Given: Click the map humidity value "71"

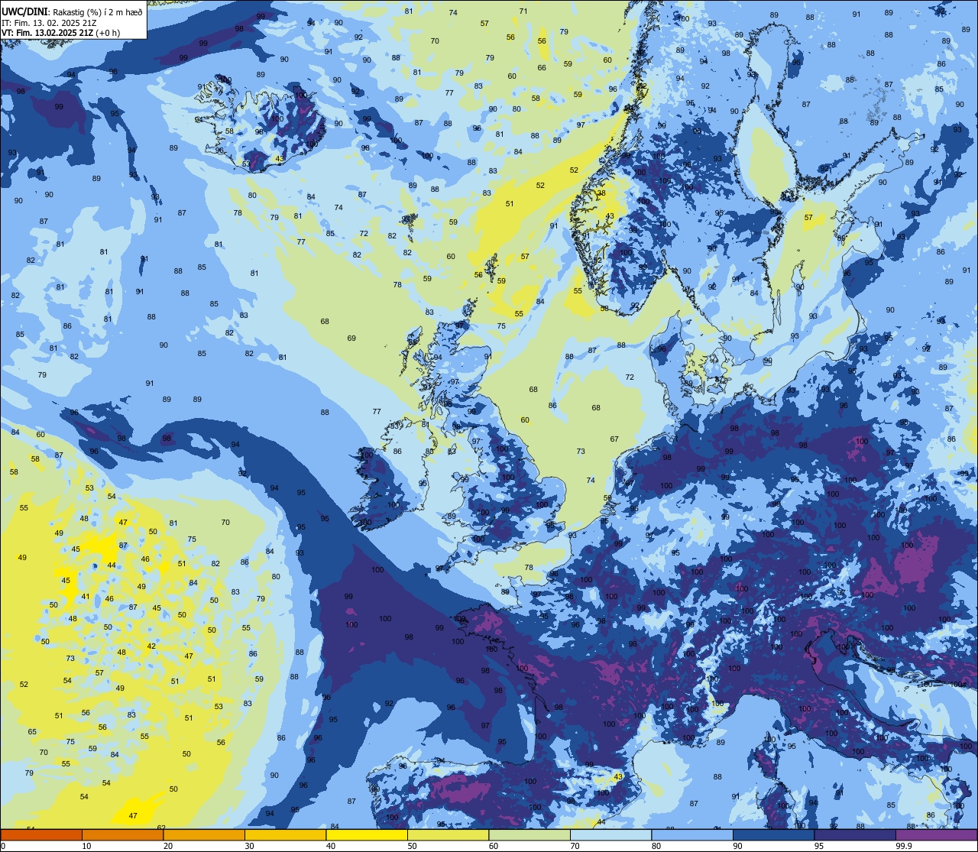Looking at the screenshot, I should coord(523,11).
